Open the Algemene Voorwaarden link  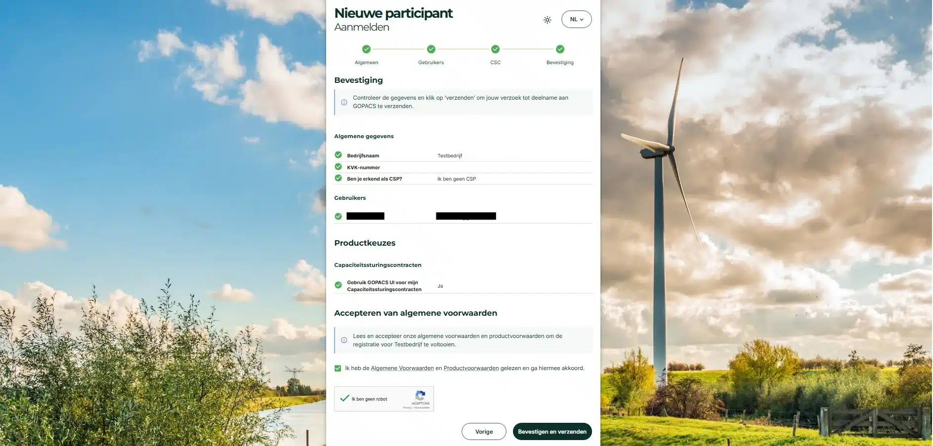click(x=402, y=368)
